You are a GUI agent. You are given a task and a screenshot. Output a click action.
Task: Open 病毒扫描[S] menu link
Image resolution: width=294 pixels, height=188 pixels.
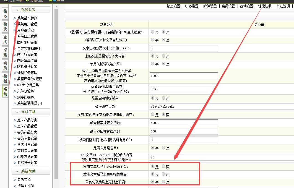click(x=26, y=97)
